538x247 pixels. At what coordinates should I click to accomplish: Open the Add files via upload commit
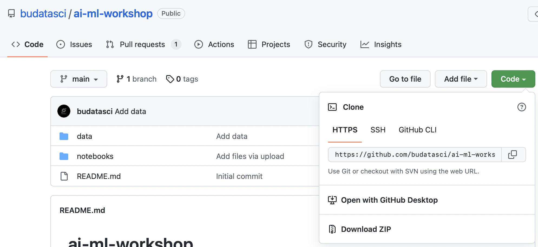[x=250, y=156]
